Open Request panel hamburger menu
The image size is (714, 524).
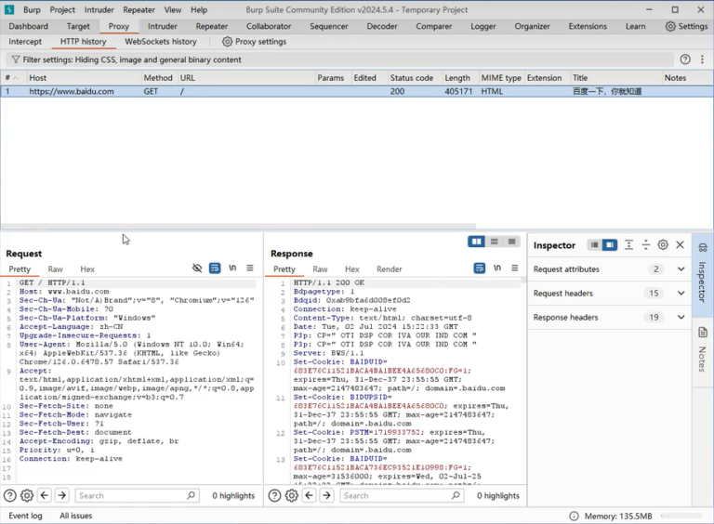pos(250,268)
